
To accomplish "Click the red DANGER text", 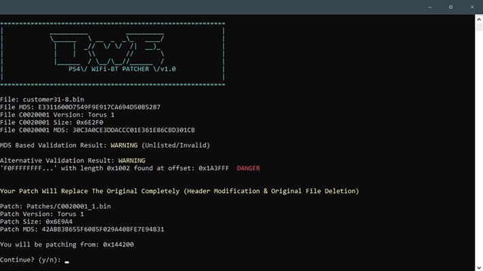I will click(248, 168).
